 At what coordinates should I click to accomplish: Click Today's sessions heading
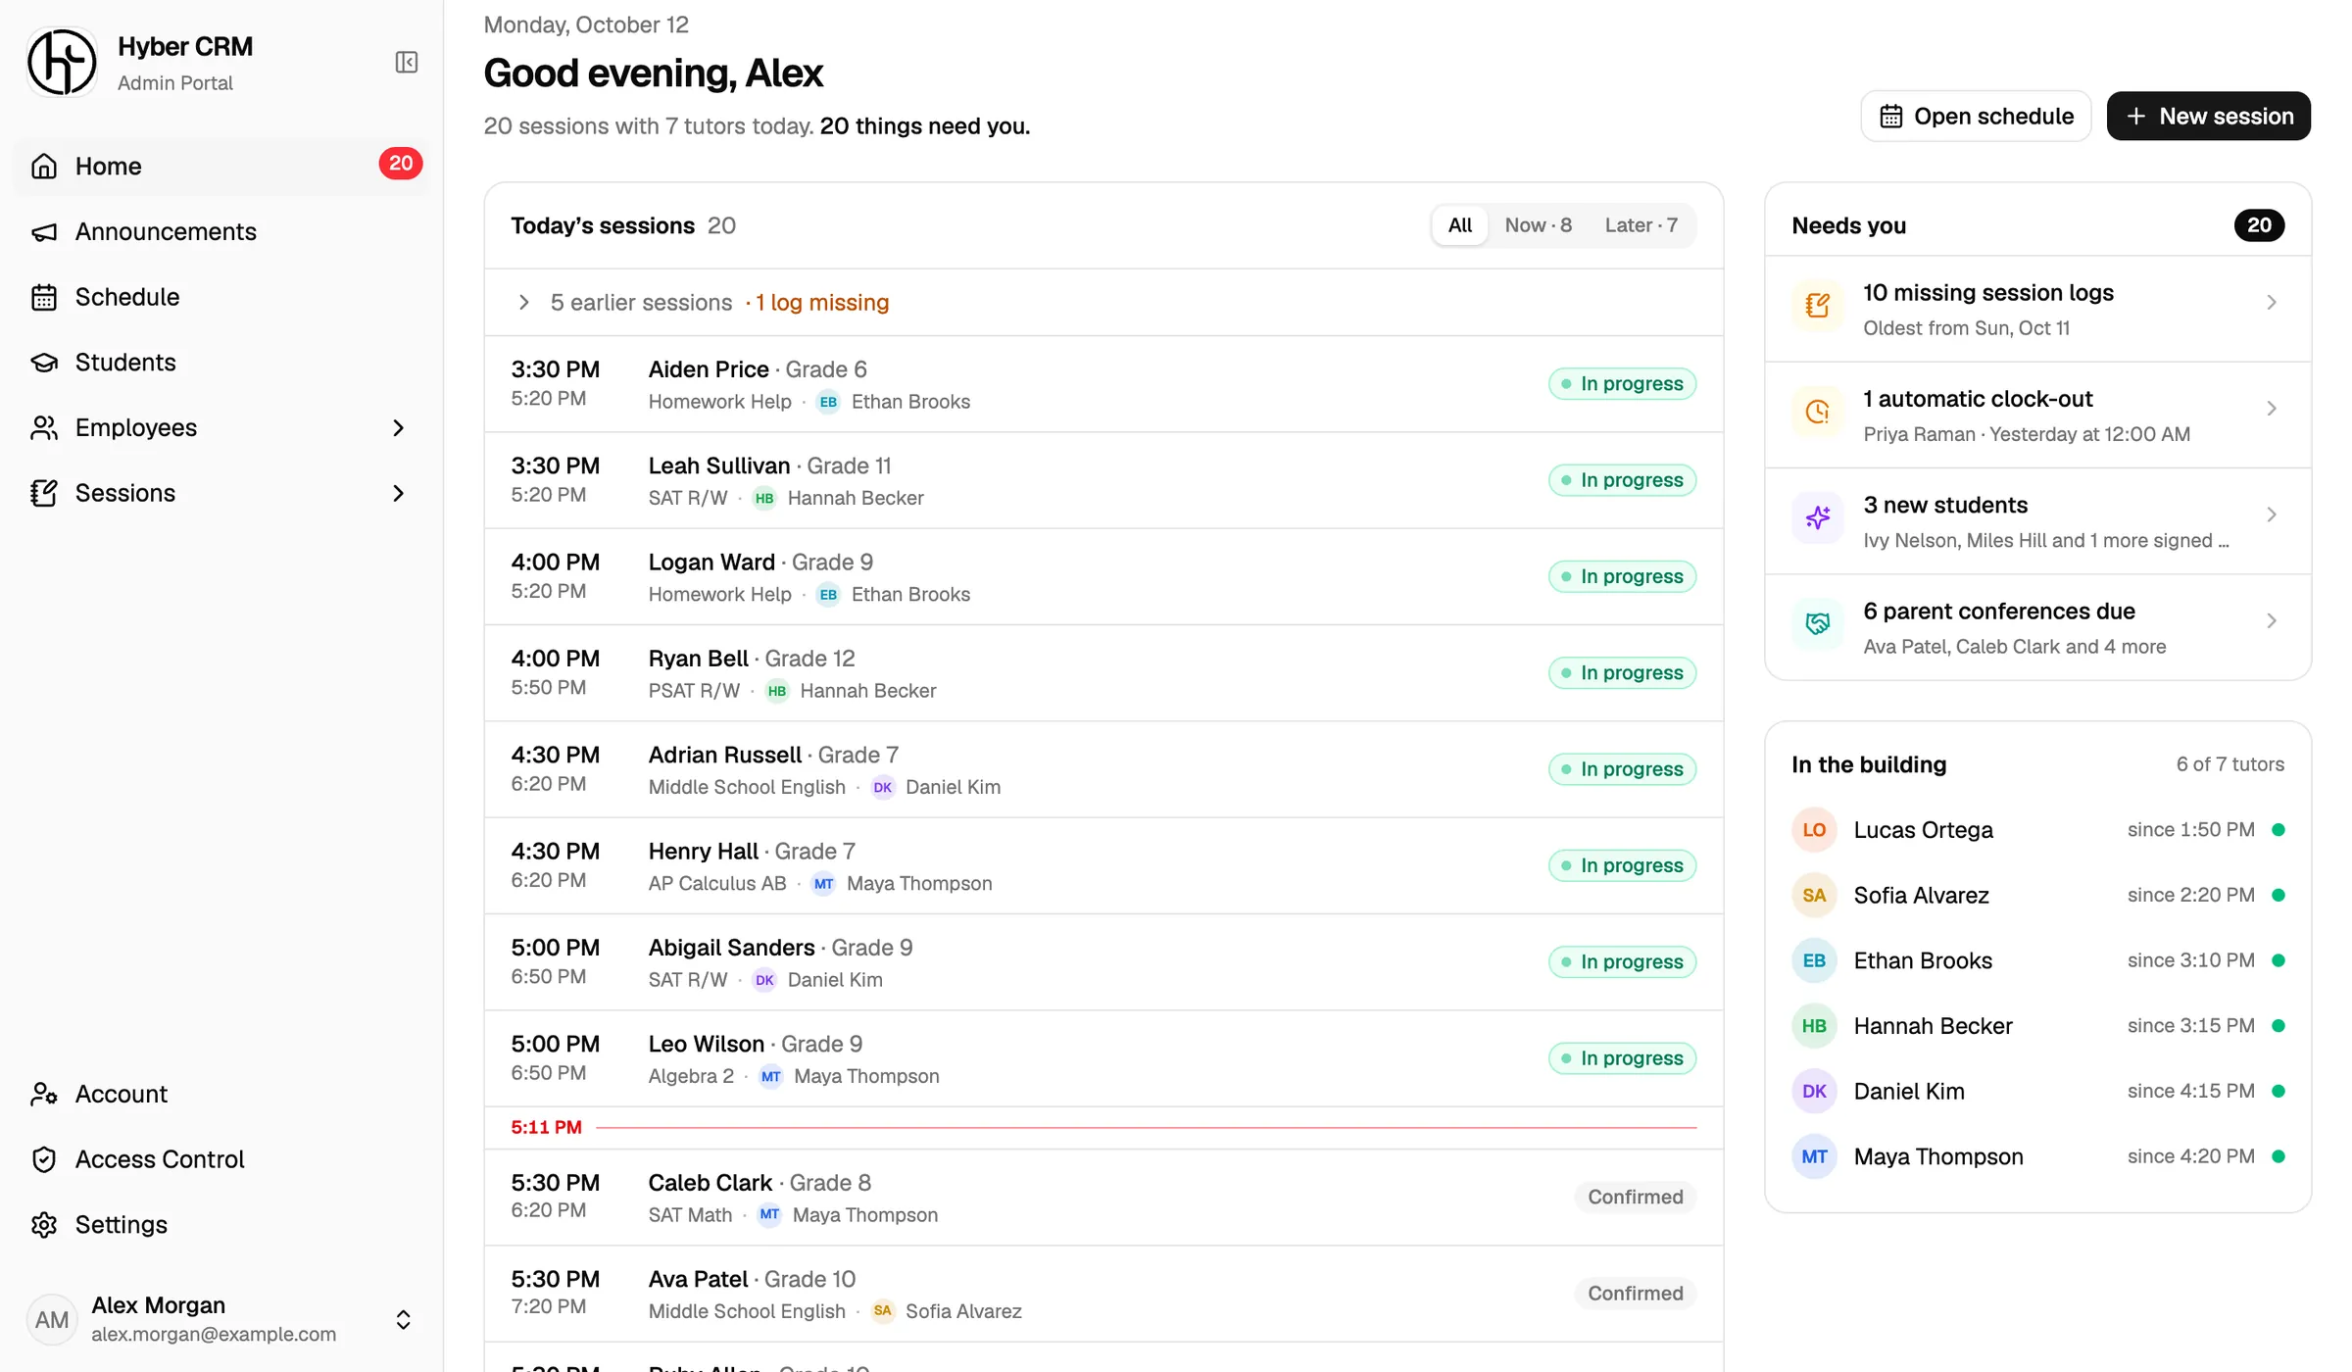pyautogui.click(x=603, y=225)
